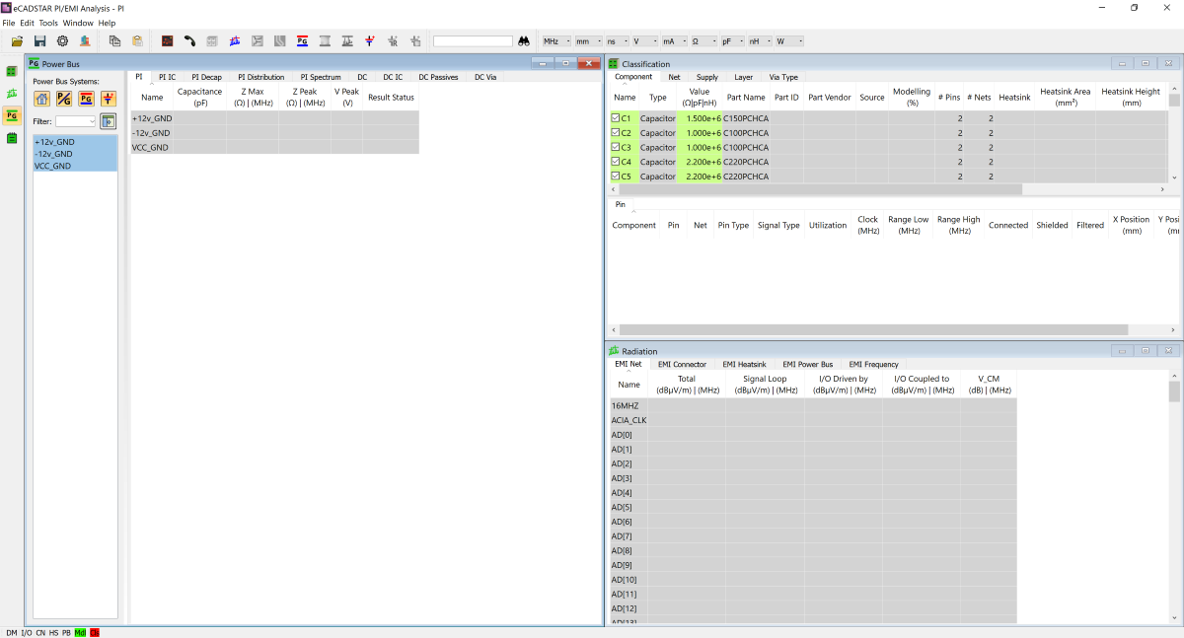The image size is (1184, 638).
Task: Select the AD[5] net row
Action: coord(813,507)
